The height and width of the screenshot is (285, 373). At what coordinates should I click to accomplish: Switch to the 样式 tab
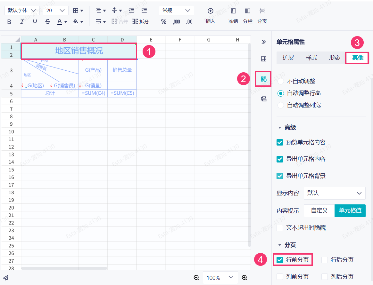(311, 58)
